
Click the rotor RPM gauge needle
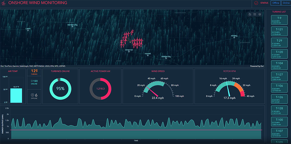click(x=228, y=88)
